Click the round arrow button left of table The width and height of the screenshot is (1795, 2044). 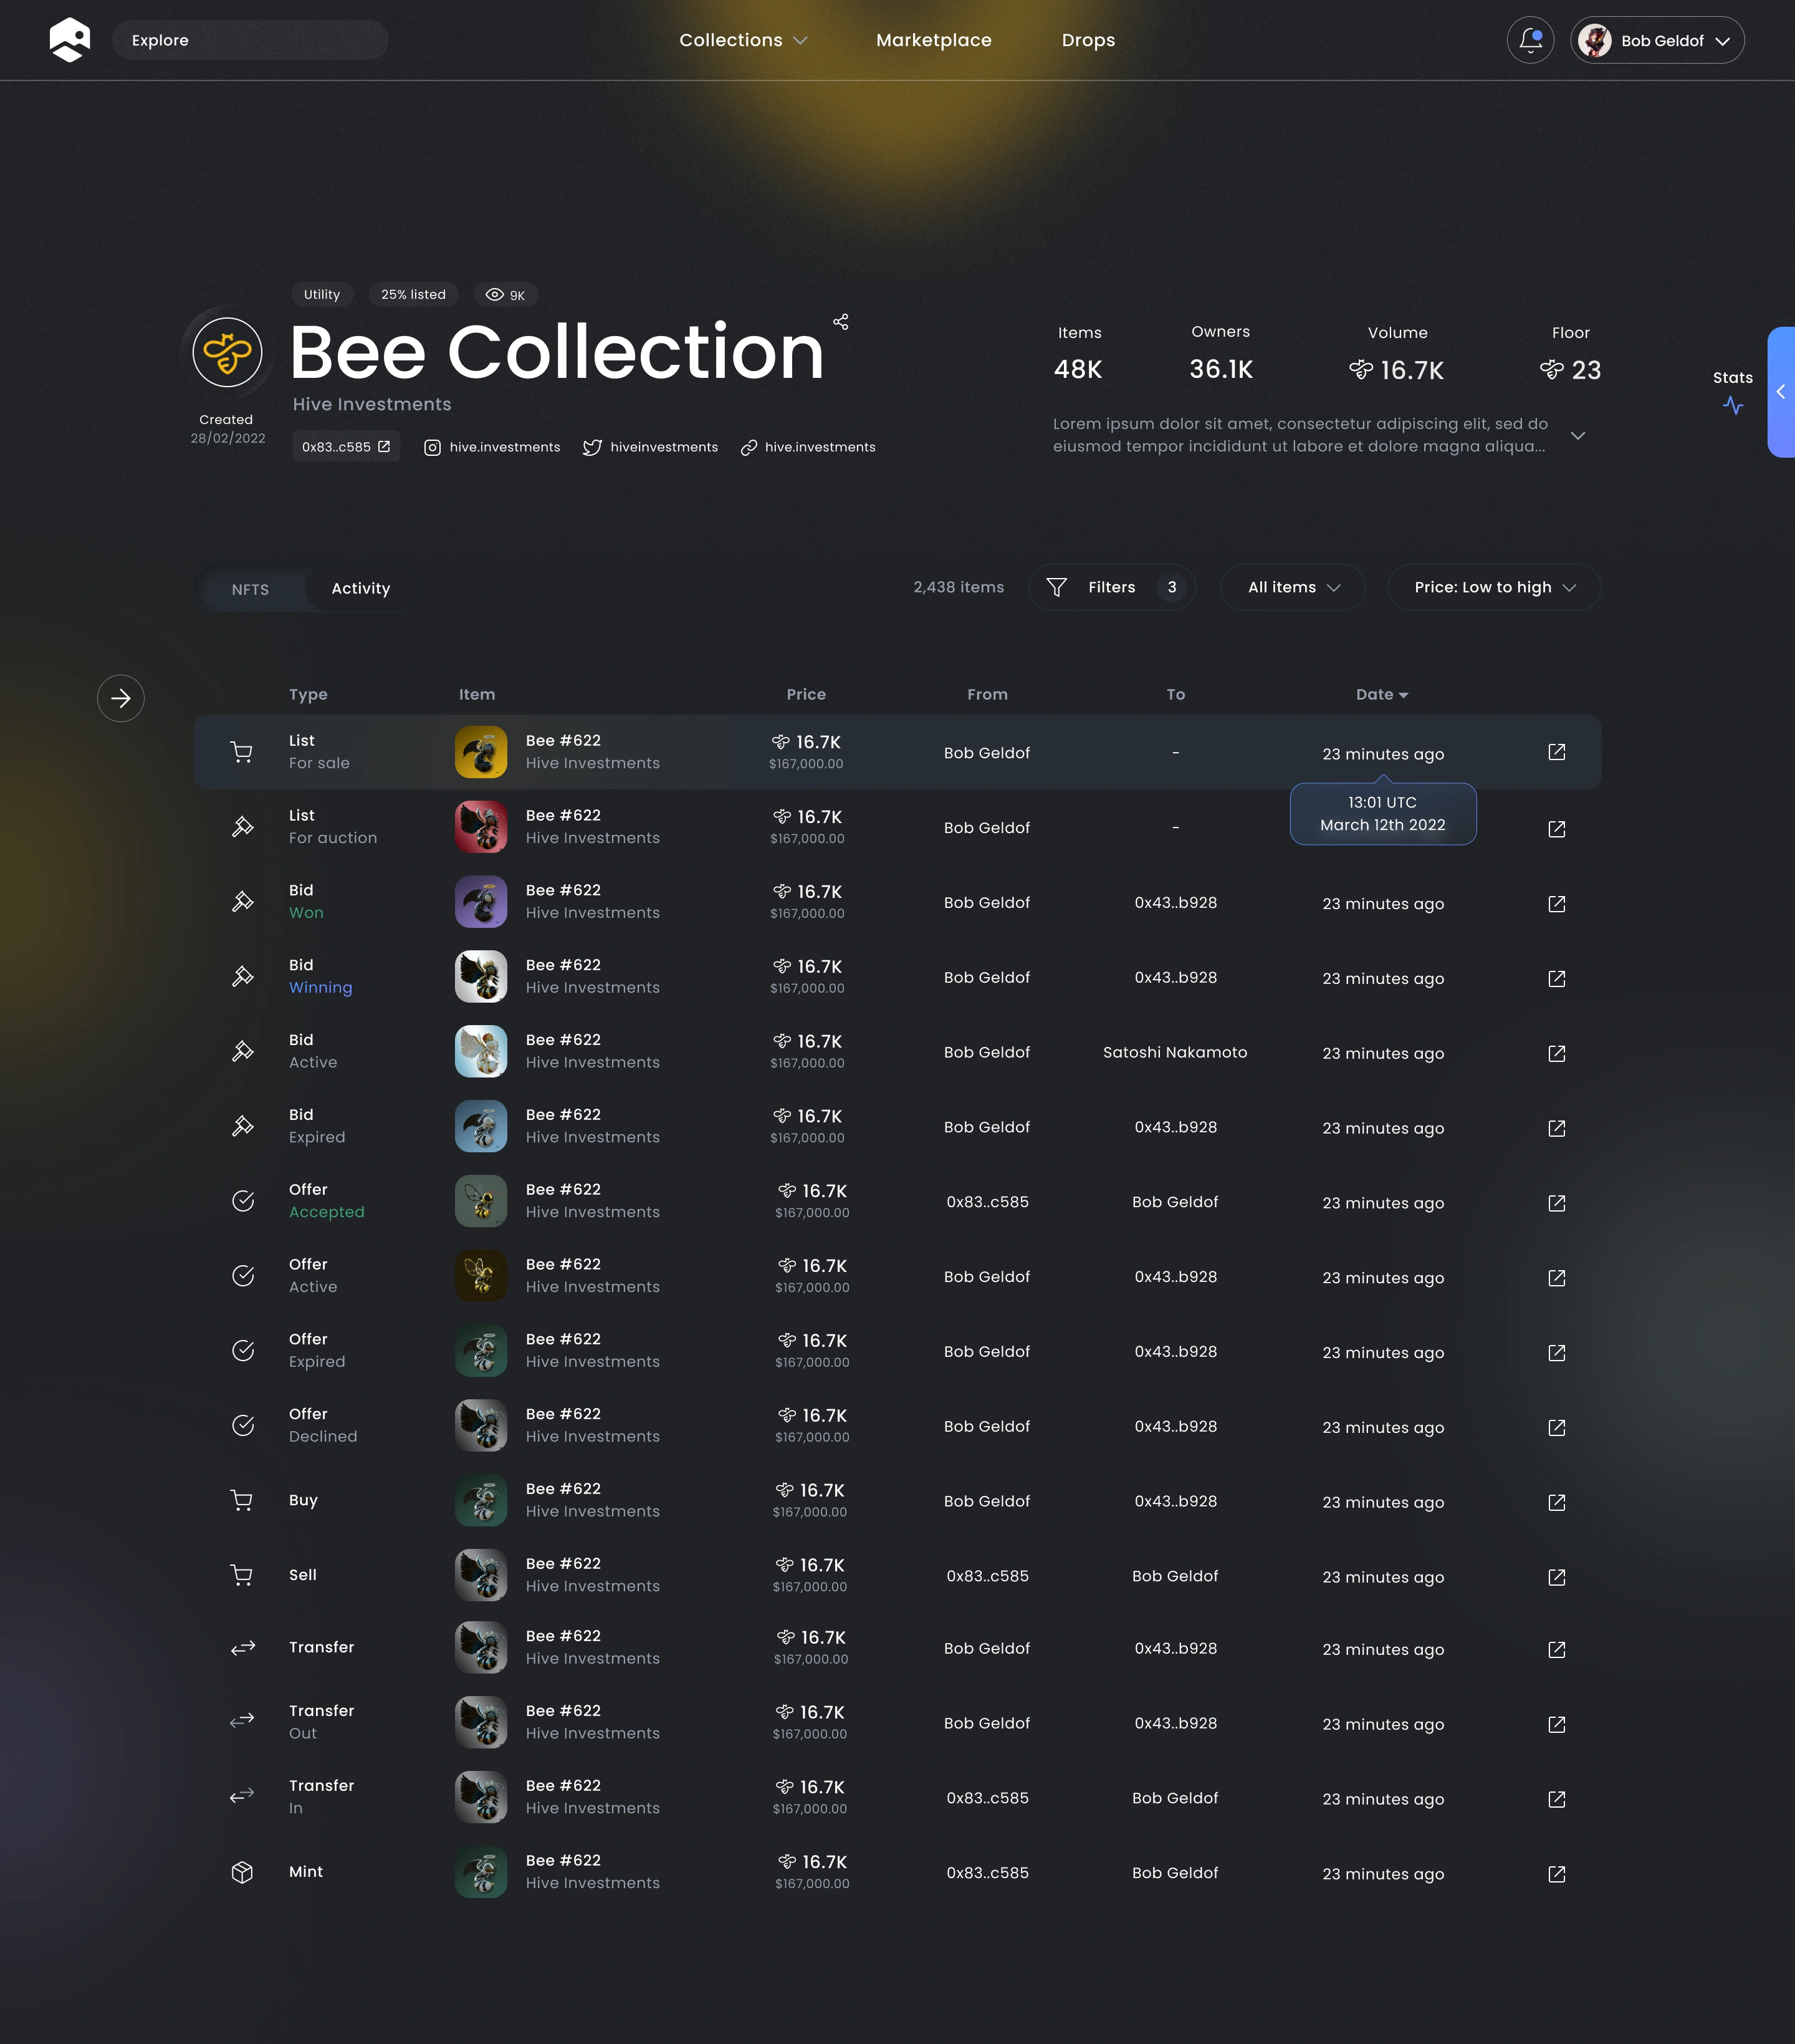coord(121,698)
